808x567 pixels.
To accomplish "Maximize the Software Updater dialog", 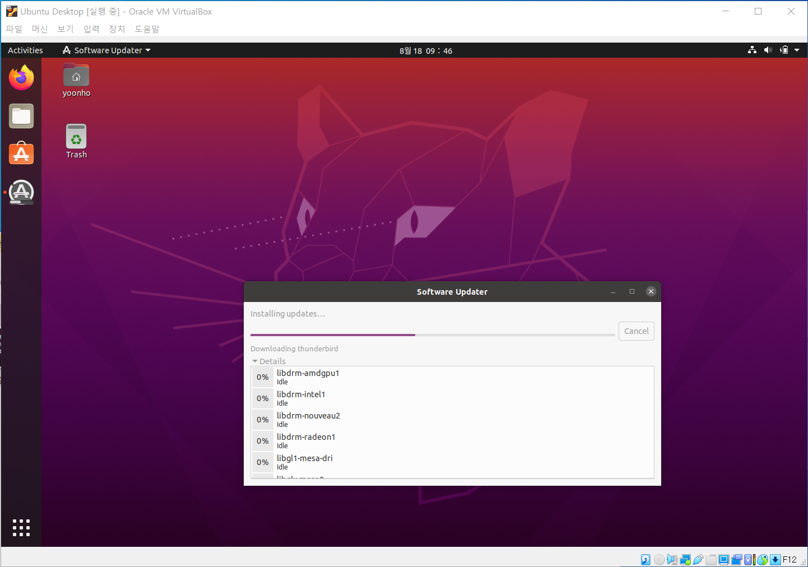I will pos(632,291).
